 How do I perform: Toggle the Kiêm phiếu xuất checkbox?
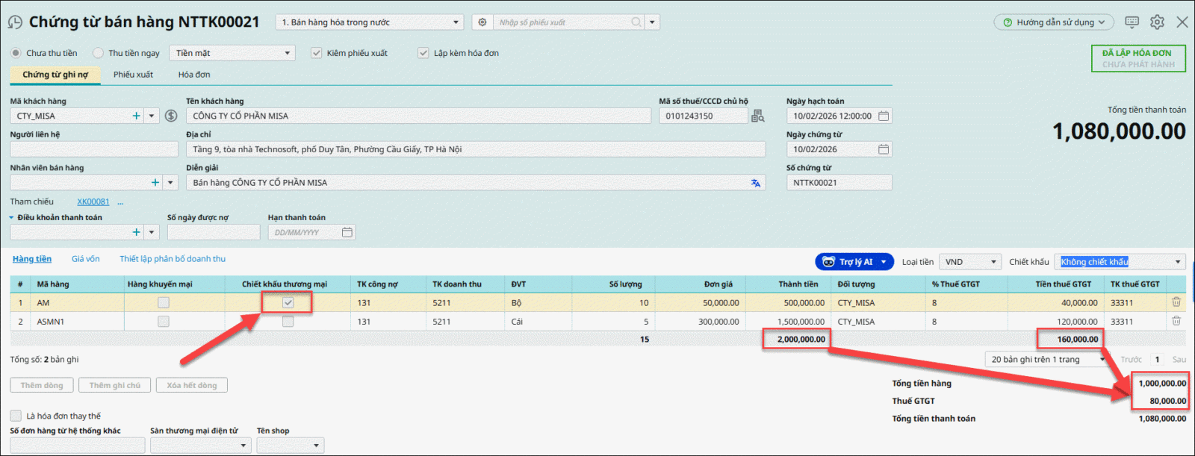click(317, 53)
